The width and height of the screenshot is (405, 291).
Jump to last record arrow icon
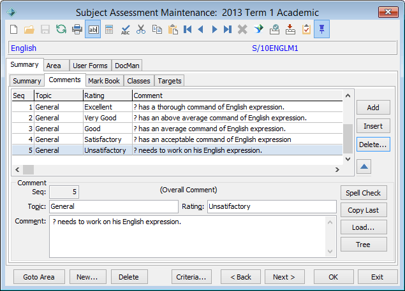[228, 29]
